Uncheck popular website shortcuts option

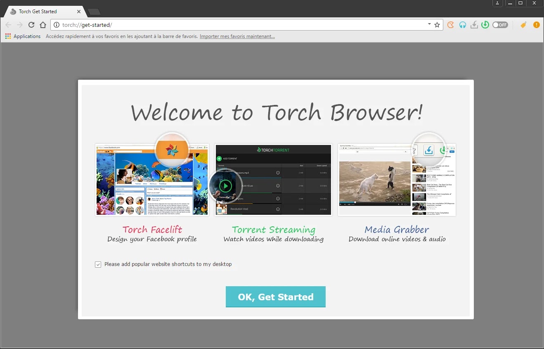point(98,264)
